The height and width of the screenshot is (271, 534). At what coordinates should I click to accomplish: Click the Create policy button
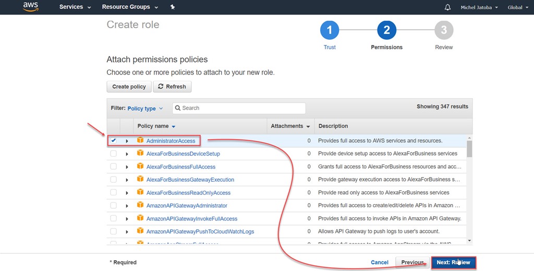pos(129,87)
